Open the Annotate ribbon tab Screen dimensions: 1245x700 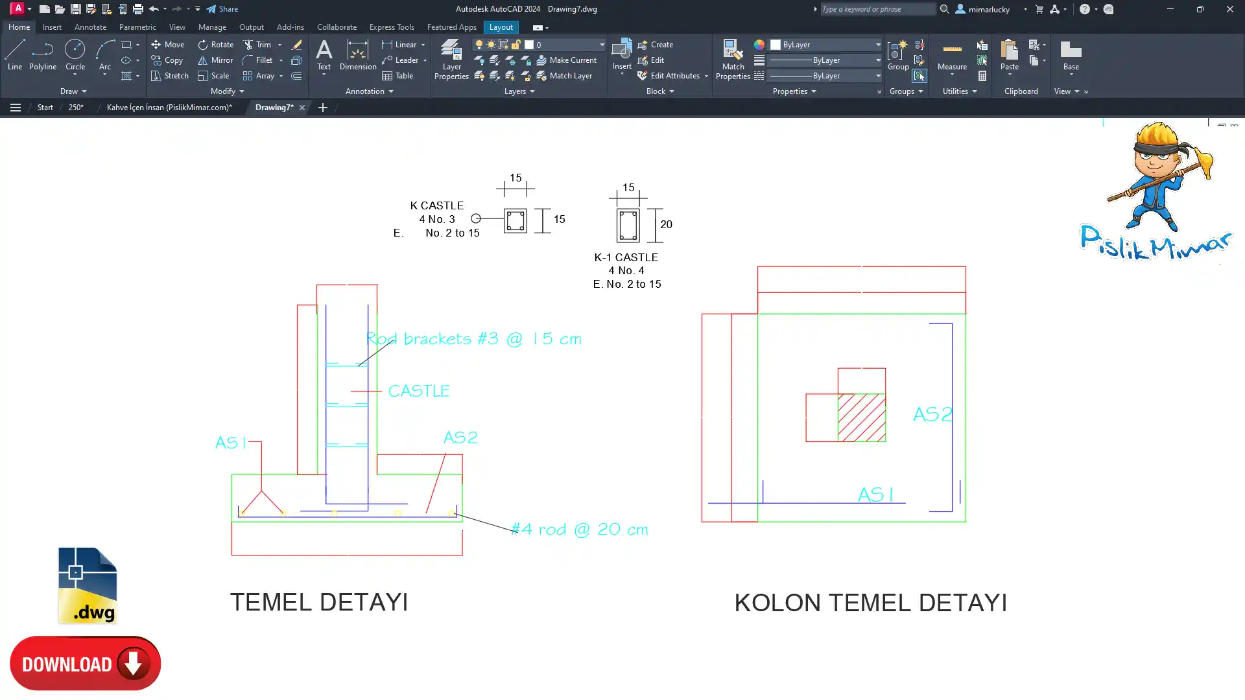pyautogui.click(x=90, y=27)
